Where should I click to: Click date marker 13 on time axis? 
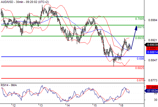click(x=41, y=105)
